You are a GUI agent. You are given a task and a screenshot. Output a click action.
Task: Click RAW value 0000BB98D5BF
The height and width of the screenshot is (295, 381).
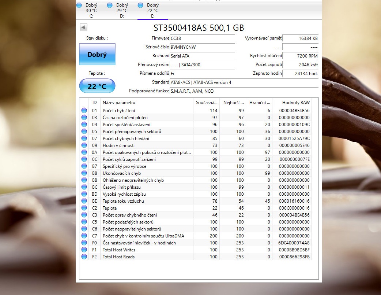[294, 250]
